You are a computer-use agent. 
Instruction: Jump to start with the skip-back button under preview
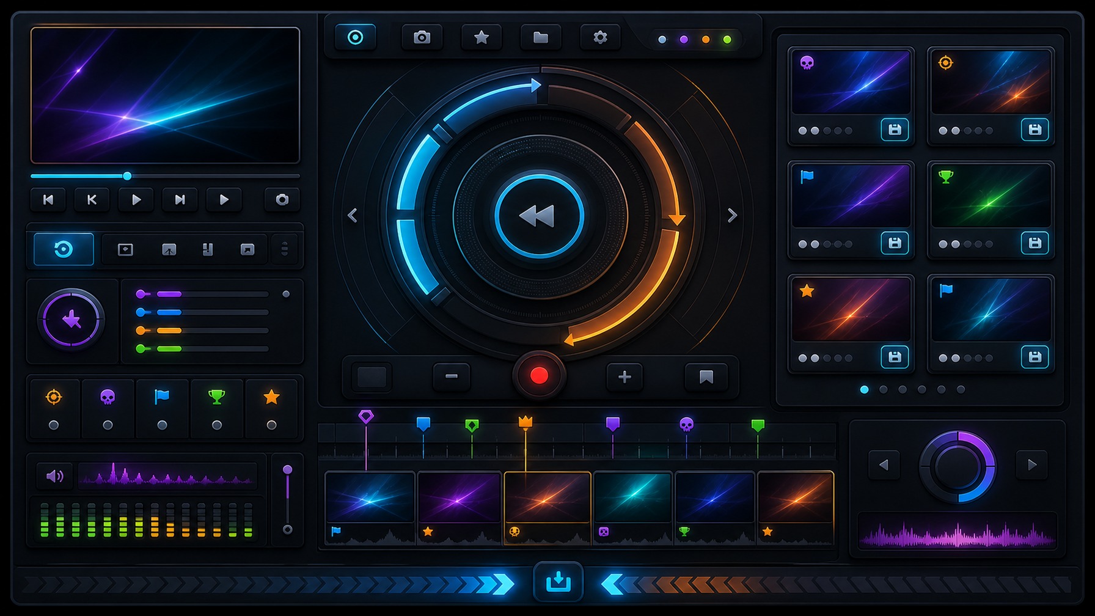coord(48,199)
